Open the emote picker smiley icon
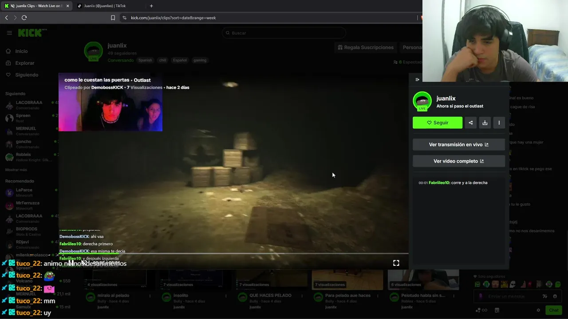 (555, 296)
